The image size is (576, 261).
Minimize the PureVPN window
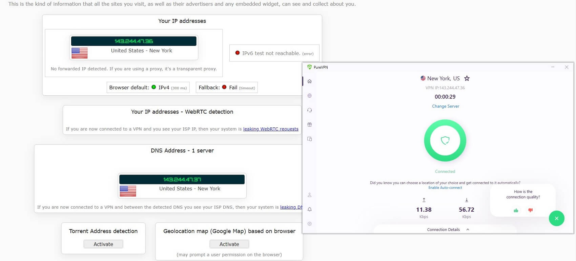(x=553, y=67)
